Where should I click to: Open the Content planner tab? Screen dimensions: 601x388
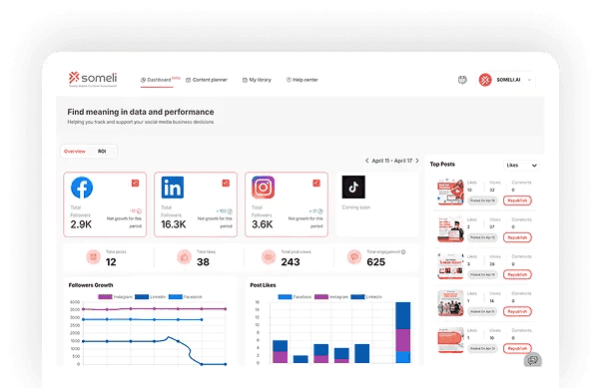pyautogui.click(x=207, y=80)
